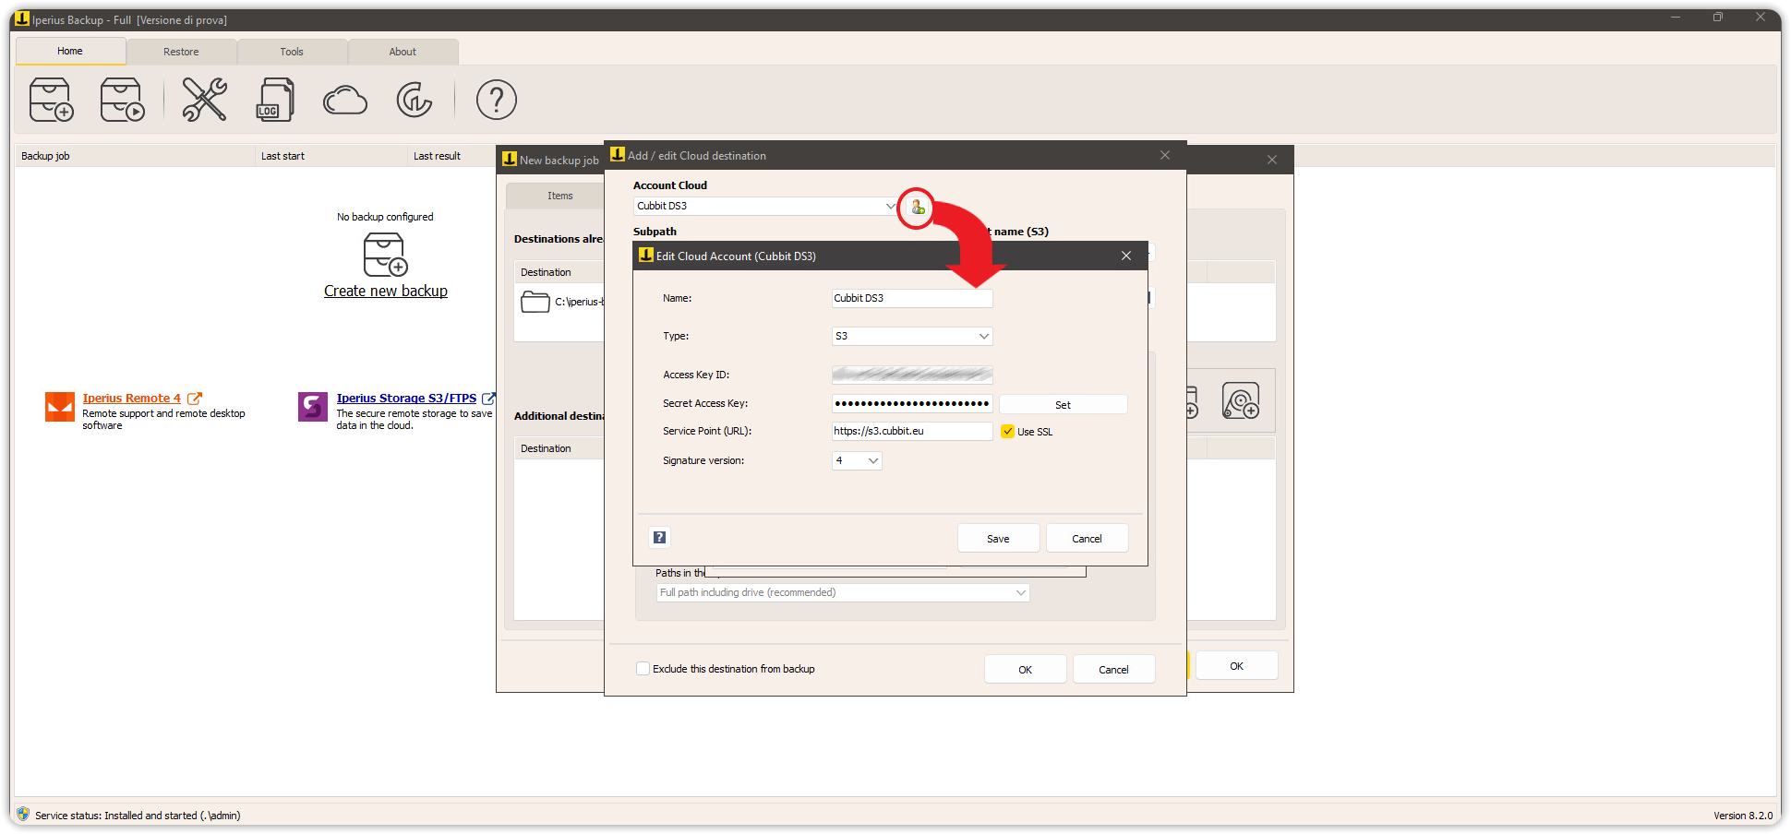Click OK in Add / edit Cloud destination
The width and height of the screenshot is (1791, 834).
click(1025, 670)
